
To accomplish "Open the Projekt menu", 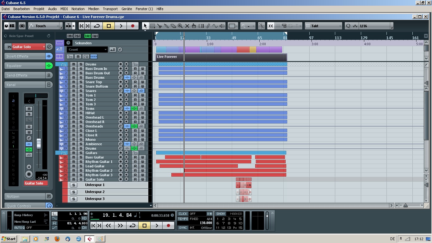I will pos(39,9).
